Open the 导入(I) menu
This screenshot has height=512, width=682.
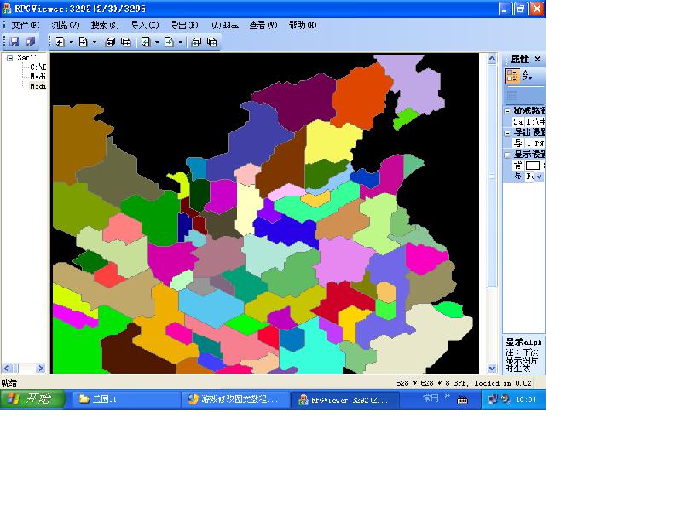coord(145,26)
